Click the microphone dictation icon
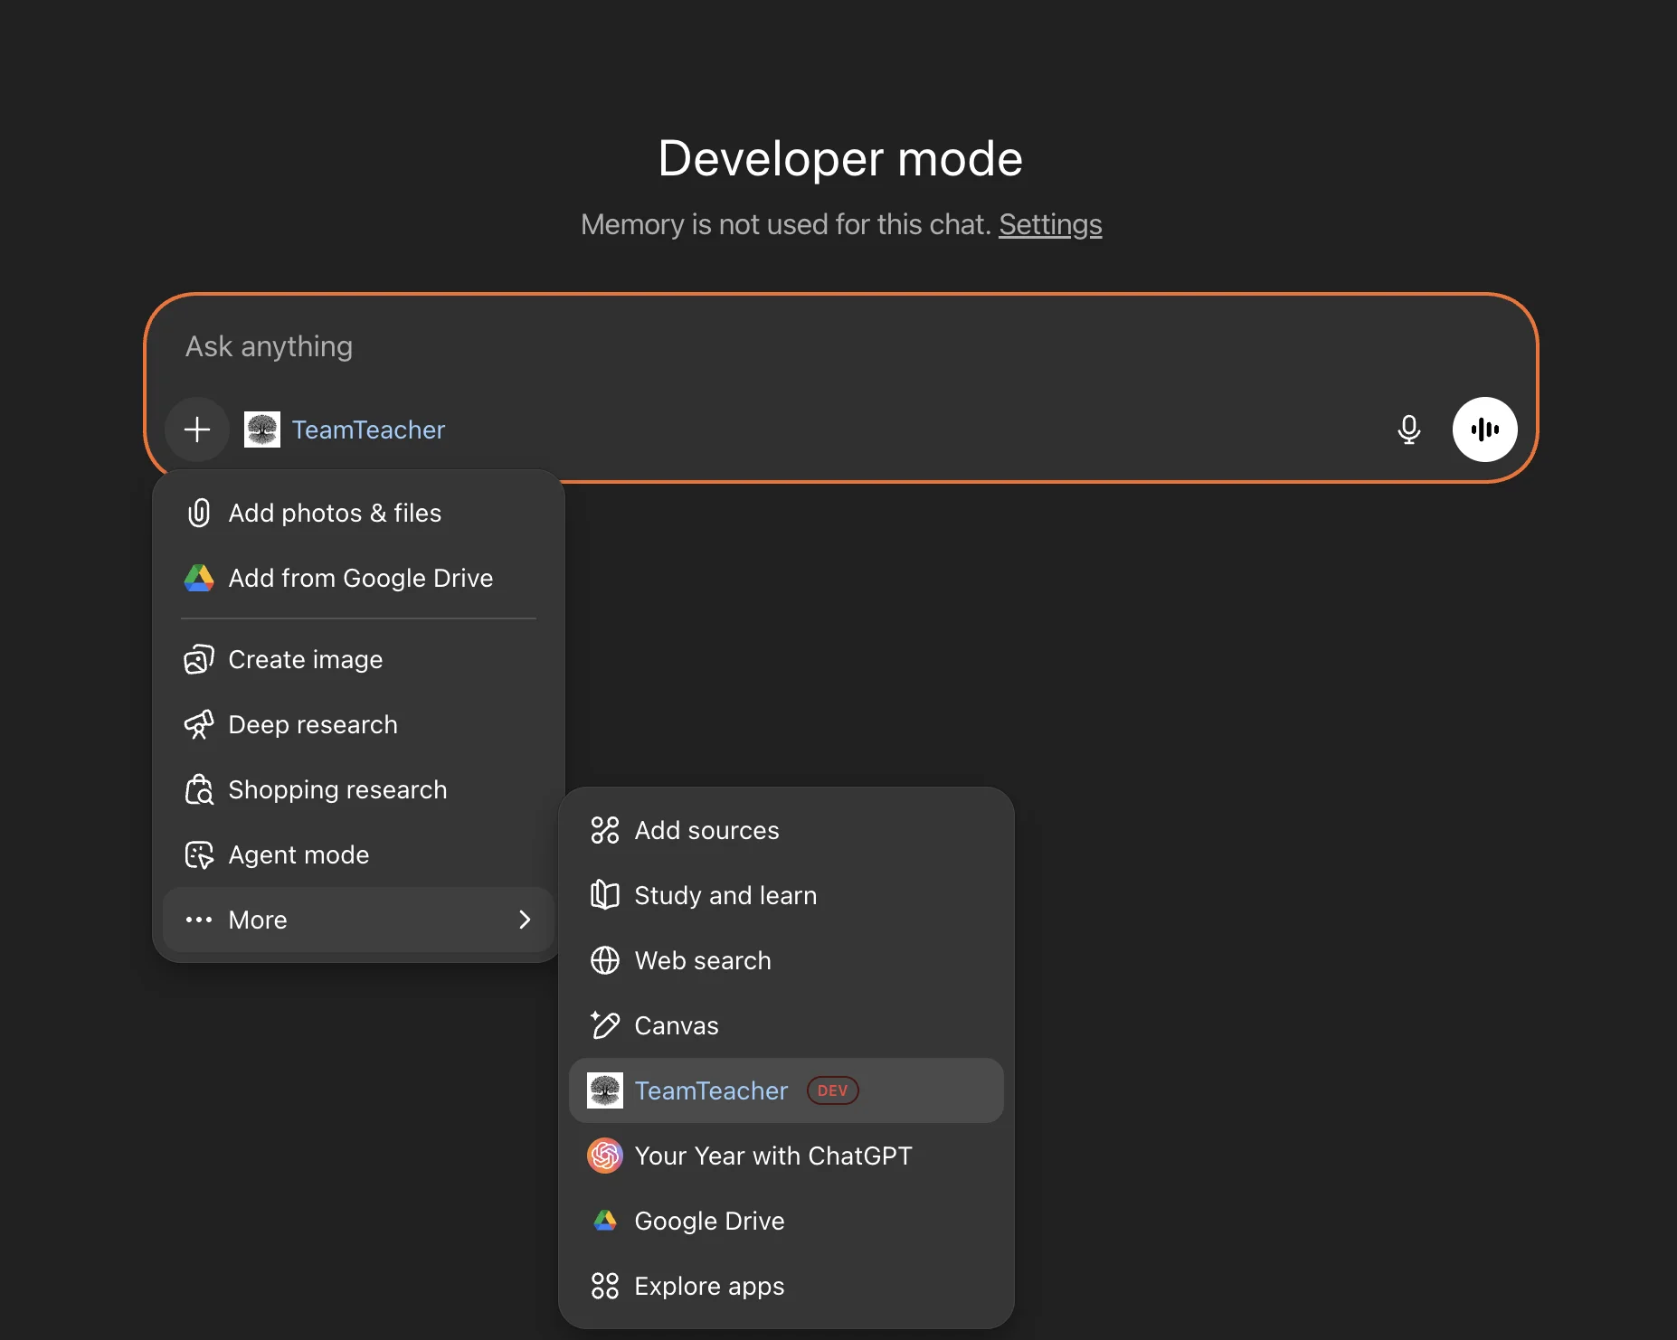 tap(1408, 429)
